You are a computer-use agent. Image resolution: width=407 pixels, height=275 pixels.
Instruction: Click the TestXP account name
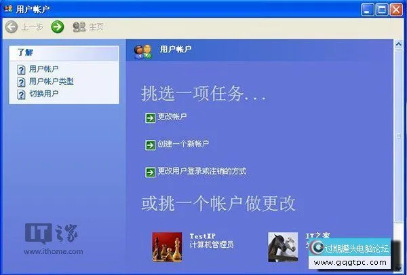pyautogui.click(x=202, y=235)
